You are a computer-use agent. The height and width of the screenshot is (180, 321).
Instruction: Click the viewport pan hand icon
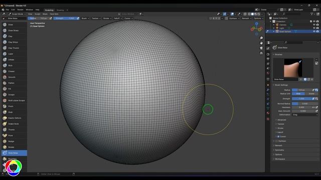261,43
